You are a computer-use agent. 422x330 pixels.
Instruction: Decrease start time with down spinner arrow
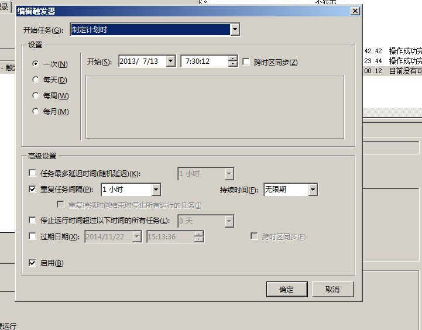(232, 64)
